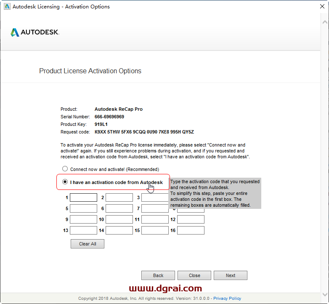329x304 pixels.
Task: Click activation code box 1
Action: pos(83,197)
